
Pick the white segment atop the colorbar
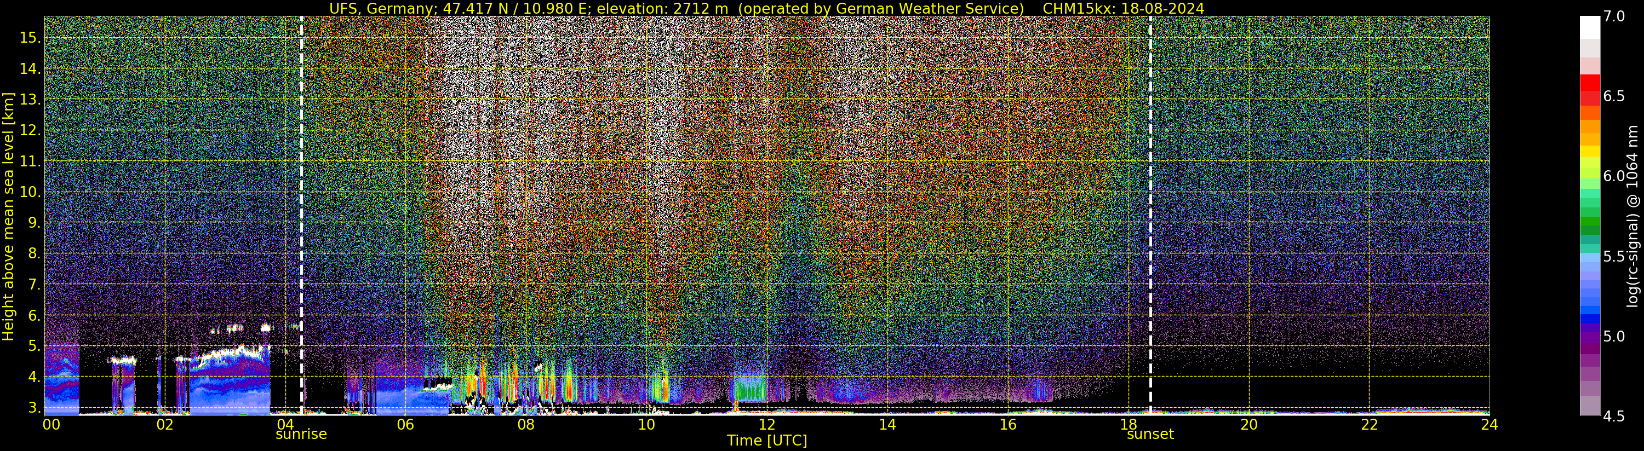(1590, 27)
